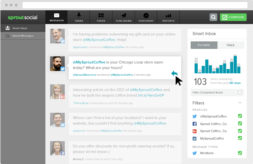
Task: Click the @nptumer username link
Action: click(79, 130)
